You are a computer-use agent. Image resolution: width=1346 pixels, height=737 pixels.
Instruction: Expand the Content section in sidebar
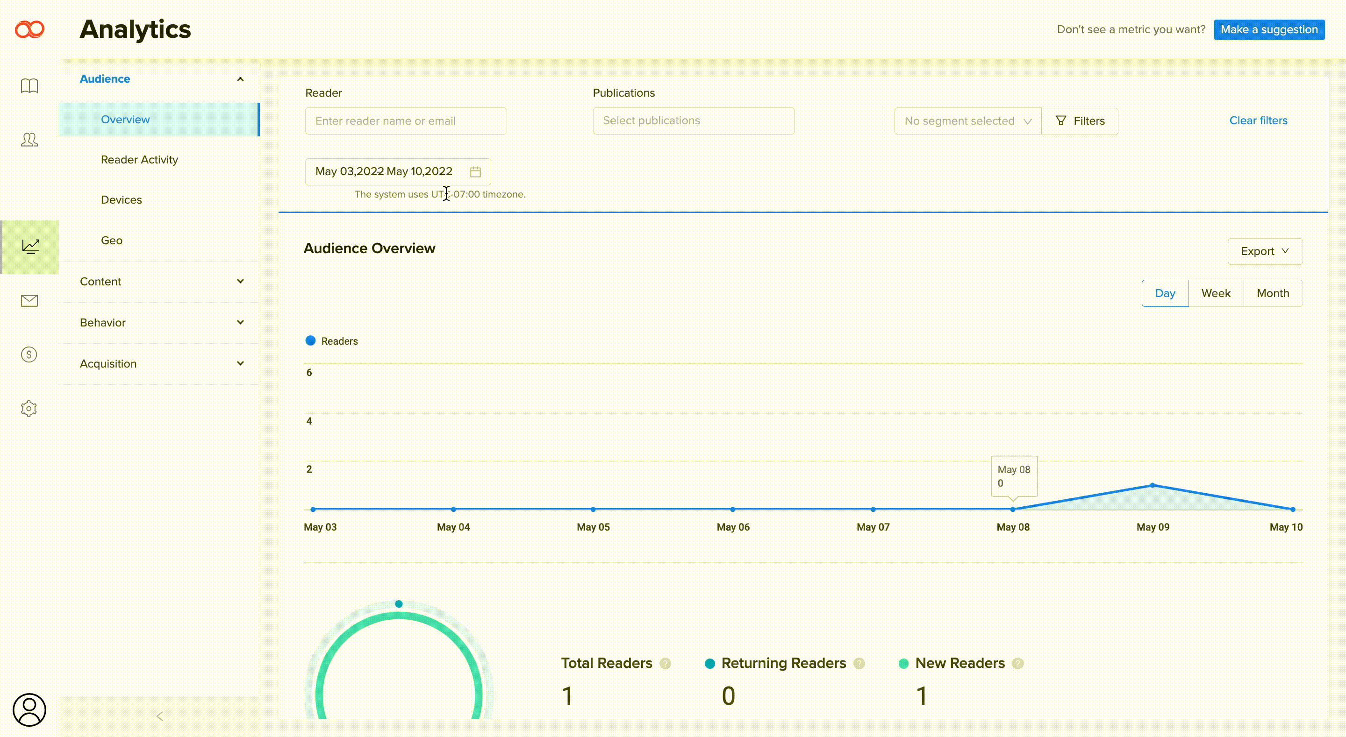tap(159, 282)
